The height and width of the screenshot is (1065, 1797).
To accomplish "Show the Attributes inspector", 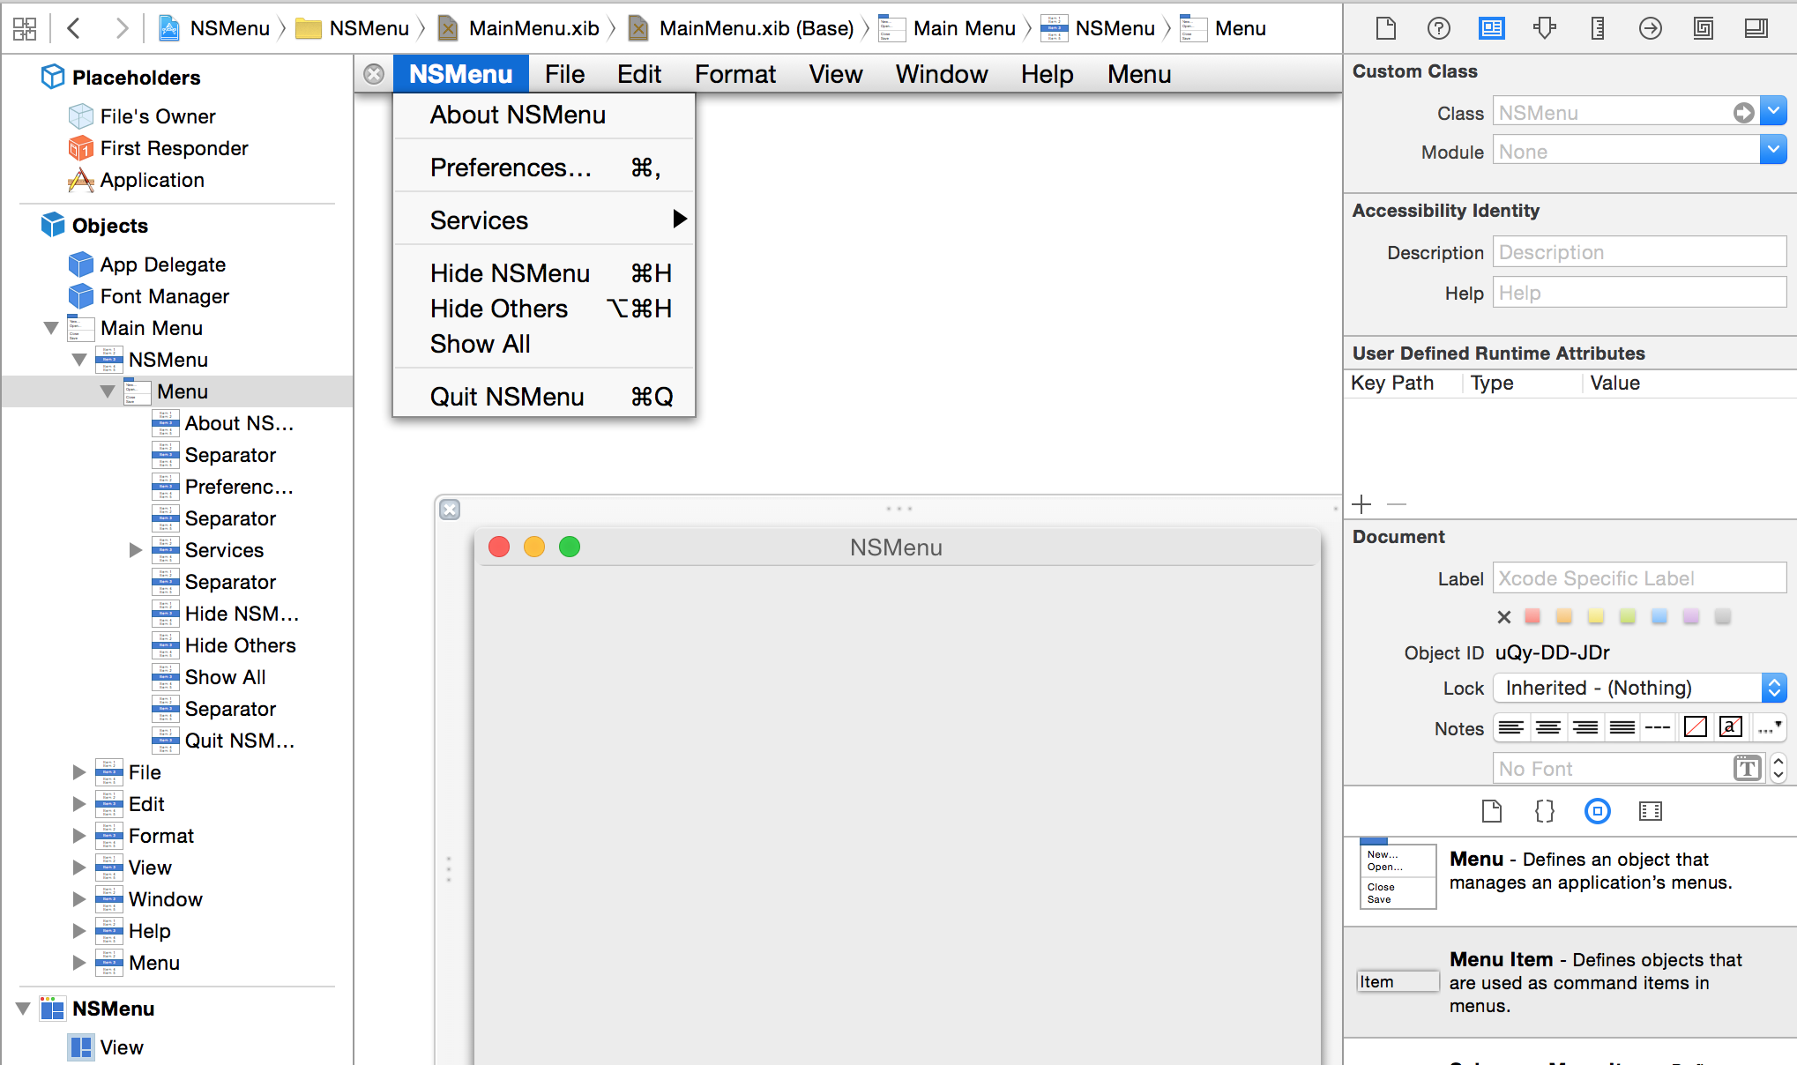I will [1544, 28].
